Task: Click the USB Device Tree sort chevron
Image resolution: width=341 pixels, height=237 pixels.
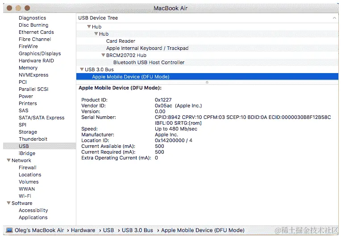Action: (334, 18)
